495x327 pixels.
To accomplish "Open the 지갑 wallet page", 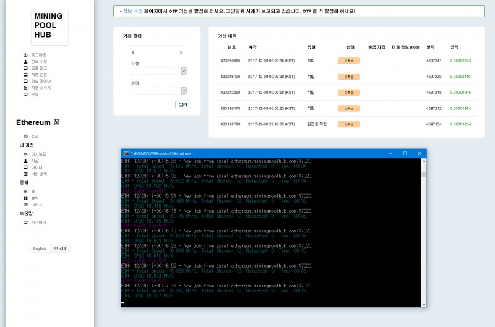I will click(35, 160).
